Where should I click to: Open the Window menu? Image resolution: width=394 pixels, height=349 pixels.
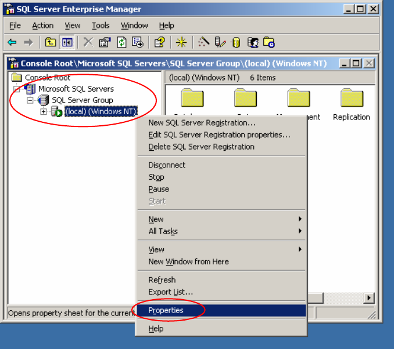[x=134, y=26]
